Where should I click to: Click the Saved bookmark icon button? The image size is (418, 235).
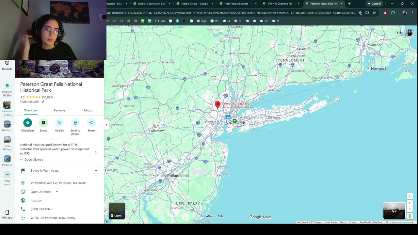[43, 123]
